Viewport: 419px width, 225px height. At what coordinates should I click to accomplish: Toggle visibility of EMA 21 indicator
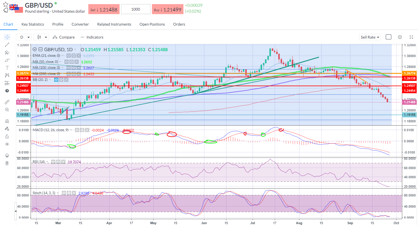click(69, 56)
